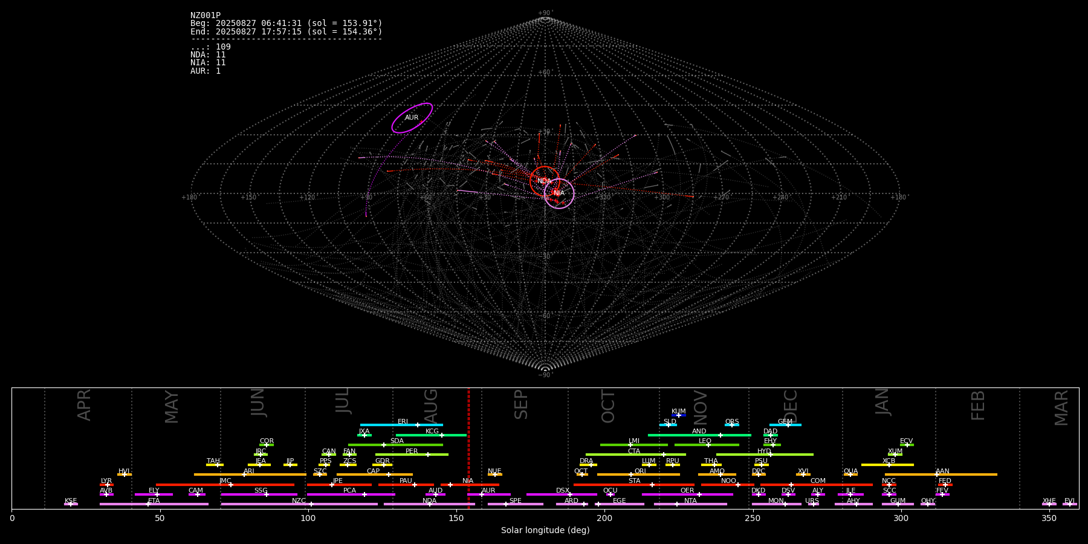Click the AAN shower label in the timeline

[943, 471]
